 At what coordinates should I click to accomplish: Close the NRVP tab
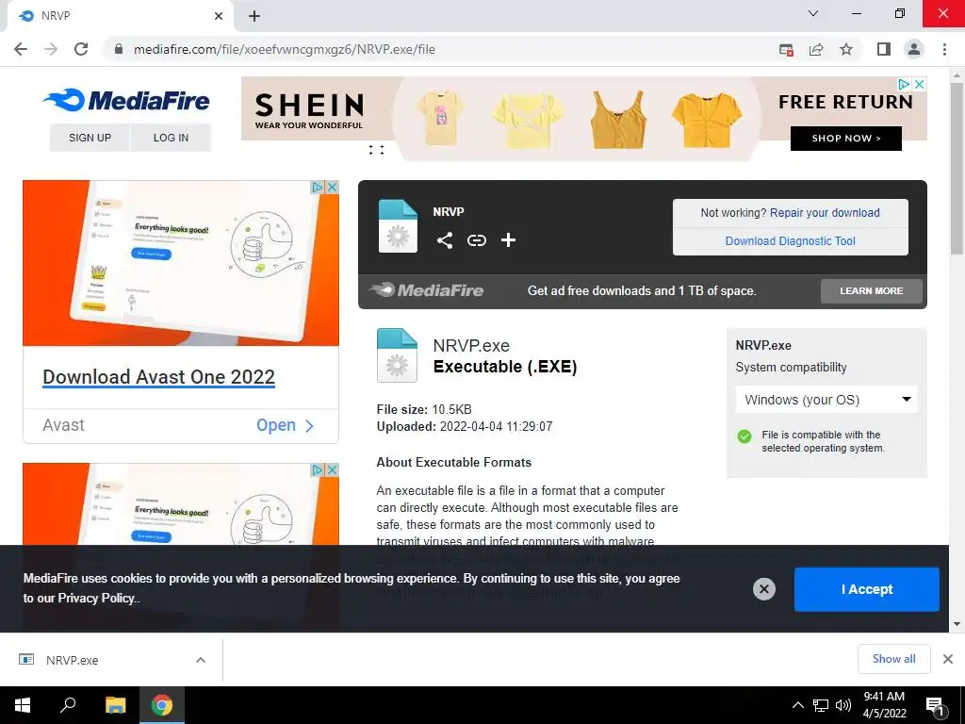(219, 16)
